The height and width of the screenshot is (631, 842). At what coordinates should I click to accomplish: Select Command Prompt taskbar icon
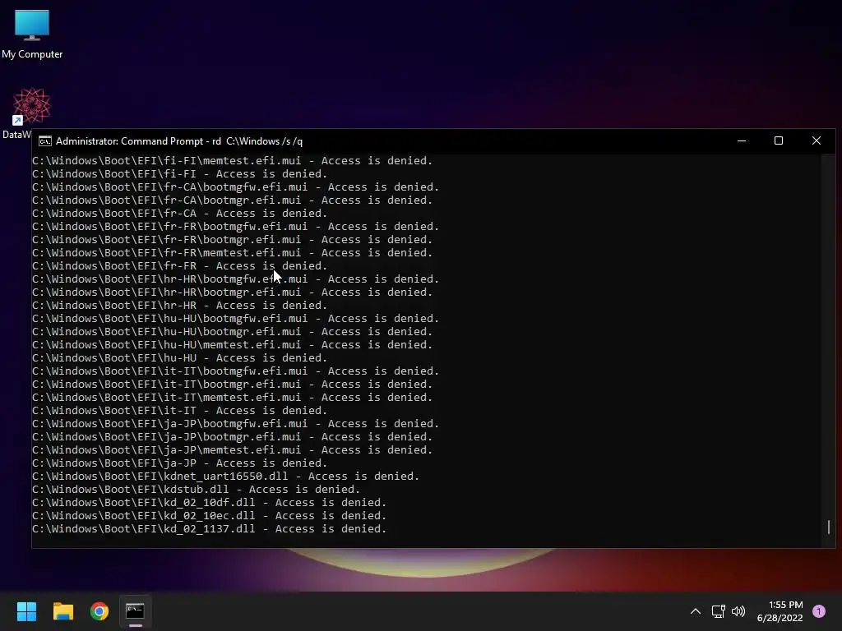(136, 611)
